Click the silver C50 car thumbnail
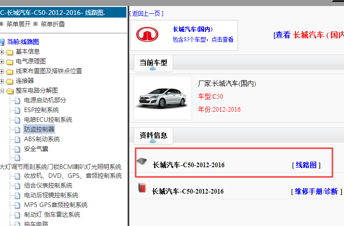344x226 pixels. (x=163, y=98)
